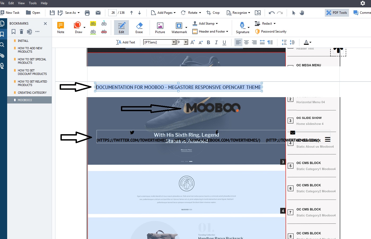Toggle bold formatting
371x239 pixels.
[208, 42]
